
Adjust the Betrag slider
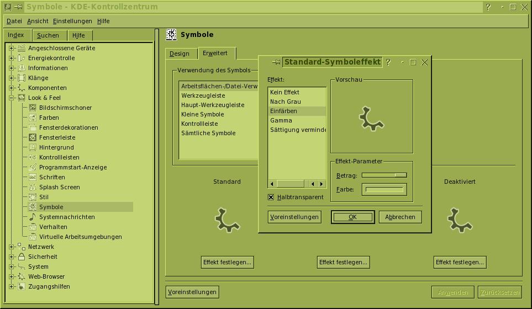[x=384, y=175]
